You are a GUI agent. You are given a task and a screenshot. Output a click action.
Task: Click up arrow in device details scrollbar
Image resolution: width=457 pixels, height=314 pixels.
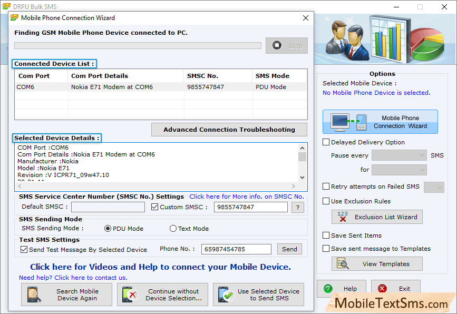tap(302, 148)
